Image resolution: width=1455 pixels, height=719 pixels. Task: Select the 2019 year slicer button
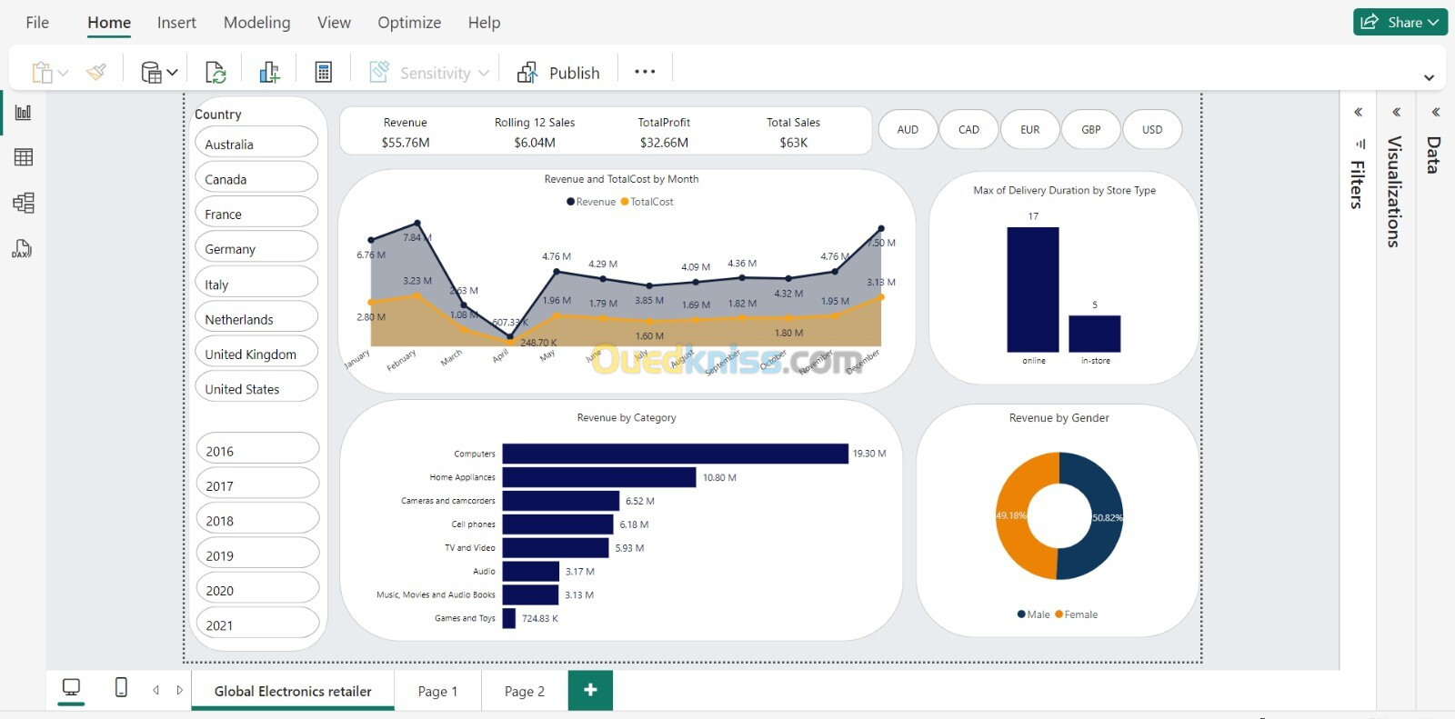pyautogui.click(x=257, y=554)
